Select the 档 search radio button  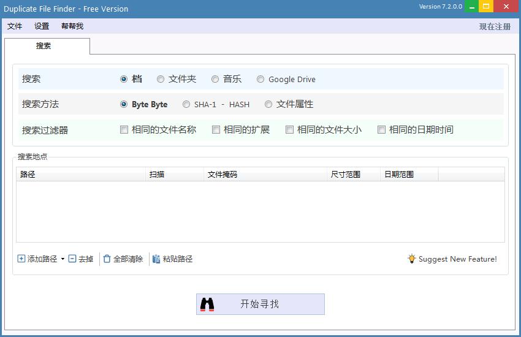pos(124,79)
